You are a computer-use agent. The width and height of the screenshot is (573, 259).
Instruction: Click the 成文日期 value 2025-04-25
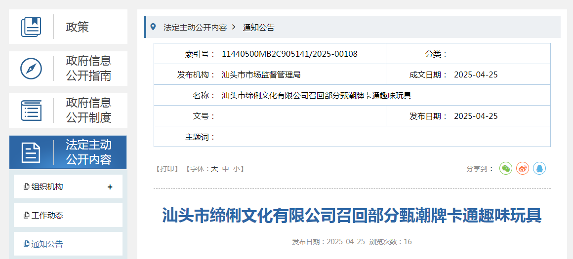(x=476, y=75)
